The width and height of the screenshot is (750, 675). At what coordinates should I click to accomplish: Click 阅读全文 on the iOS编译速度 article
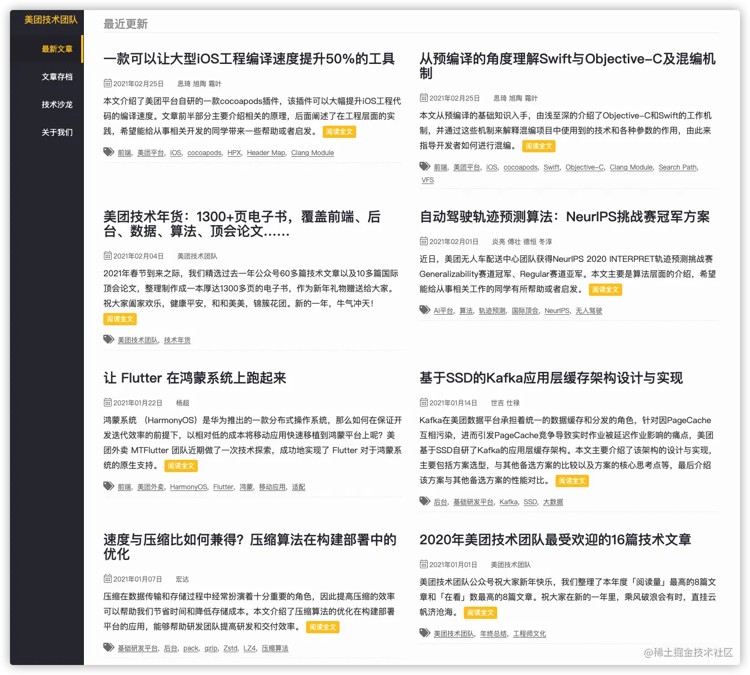[339, 132]
